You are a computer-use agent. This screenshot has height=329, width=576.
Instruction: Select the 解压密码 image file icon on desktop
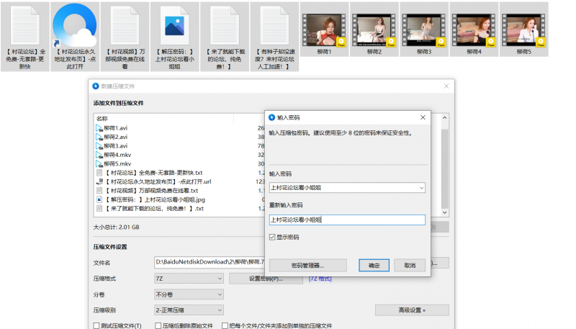174,26
